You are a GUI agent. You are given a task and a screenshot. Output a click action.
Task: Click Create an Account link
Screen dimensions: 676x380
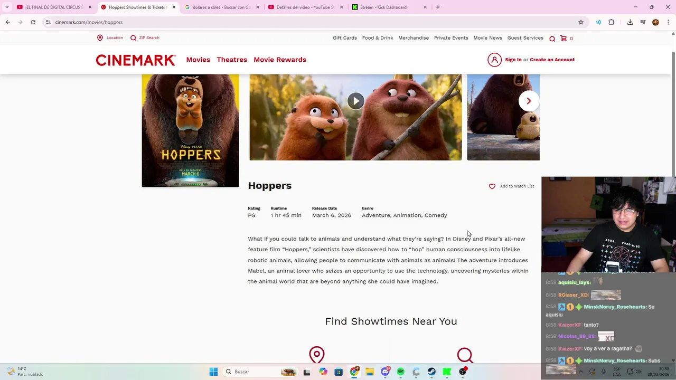pos(552,60)
